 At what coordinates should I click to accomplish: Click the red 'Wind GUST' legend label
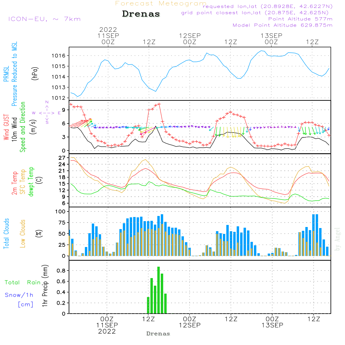pos(6,127)
